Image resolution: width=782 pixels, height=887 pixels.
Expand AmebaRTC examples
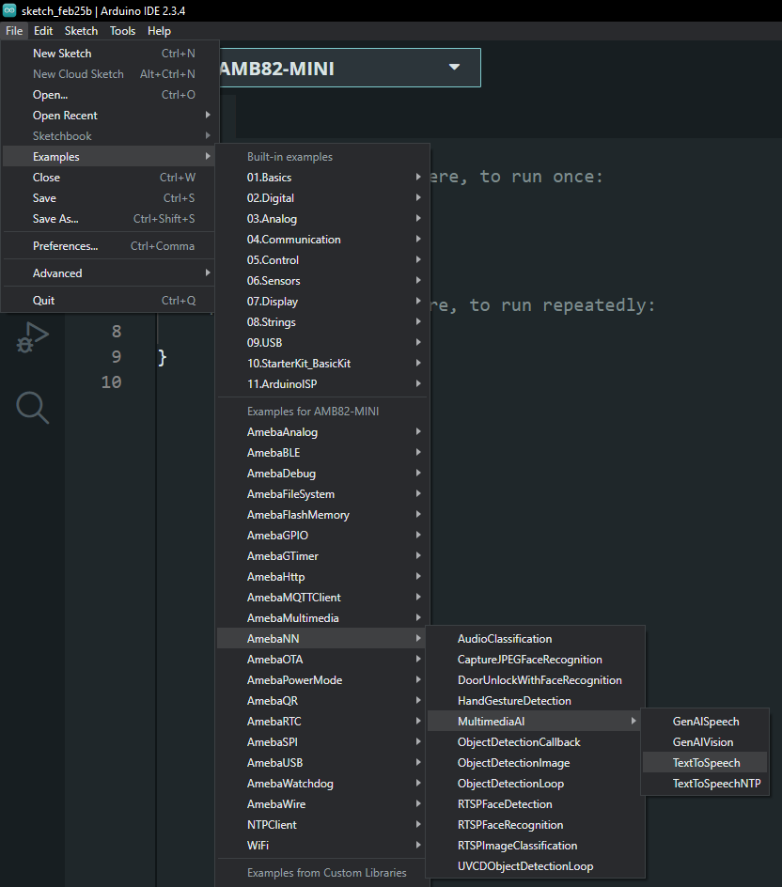click(x=322, y=722)
